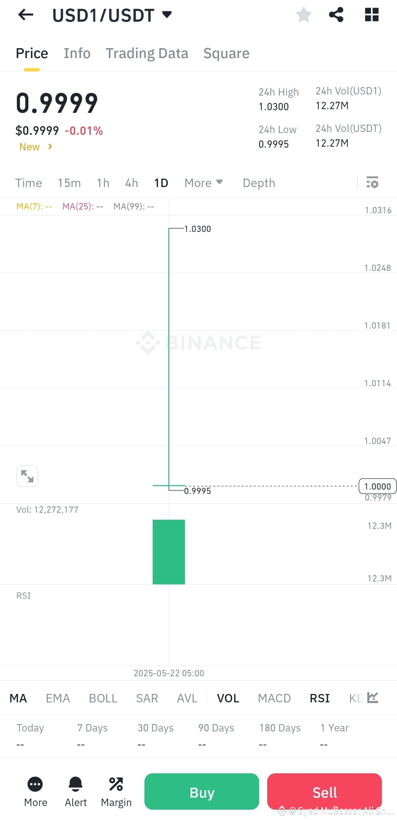Enable the MACD indicator
The width and height of the screenshot is (397, 820).
(274, 698)
